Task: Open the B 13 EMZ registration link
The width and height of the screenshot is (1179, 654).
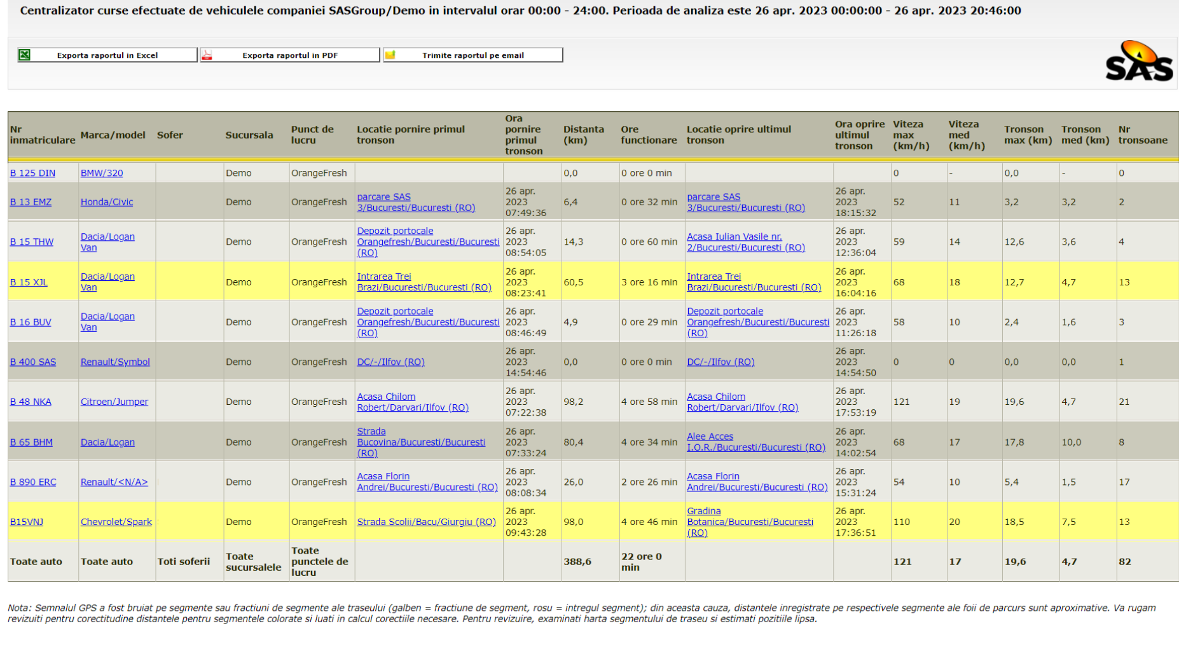Action: pyautogui.click(x=31, y=202)
